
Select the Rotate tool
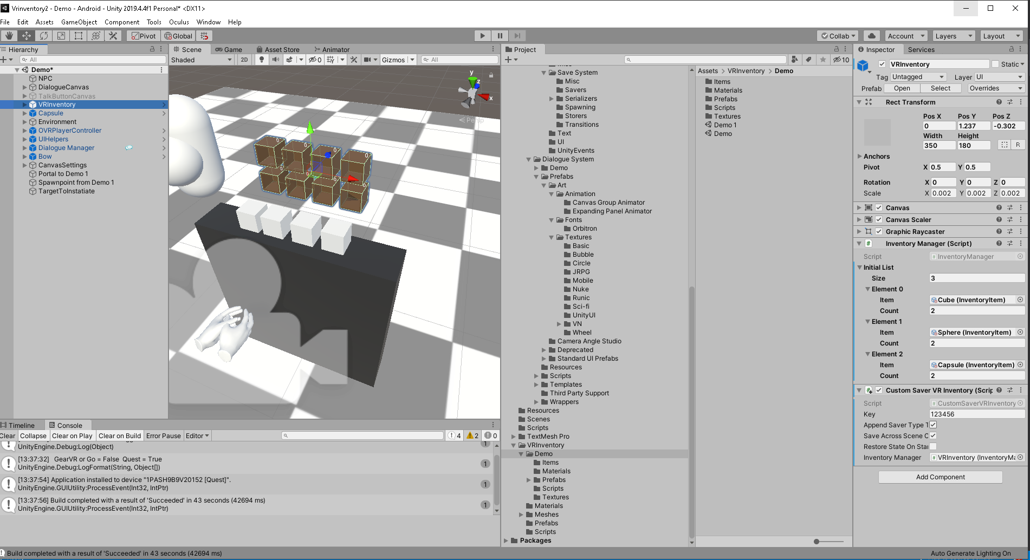[x=43, y=36]
